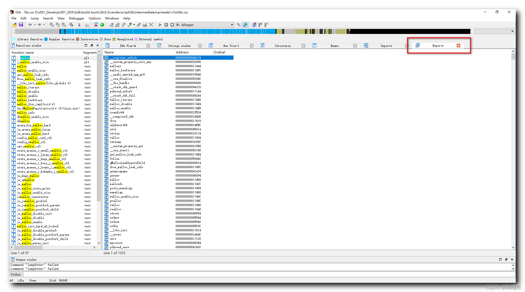
Task: Sort exports by Ordinal column header
Action: point(223,52)
